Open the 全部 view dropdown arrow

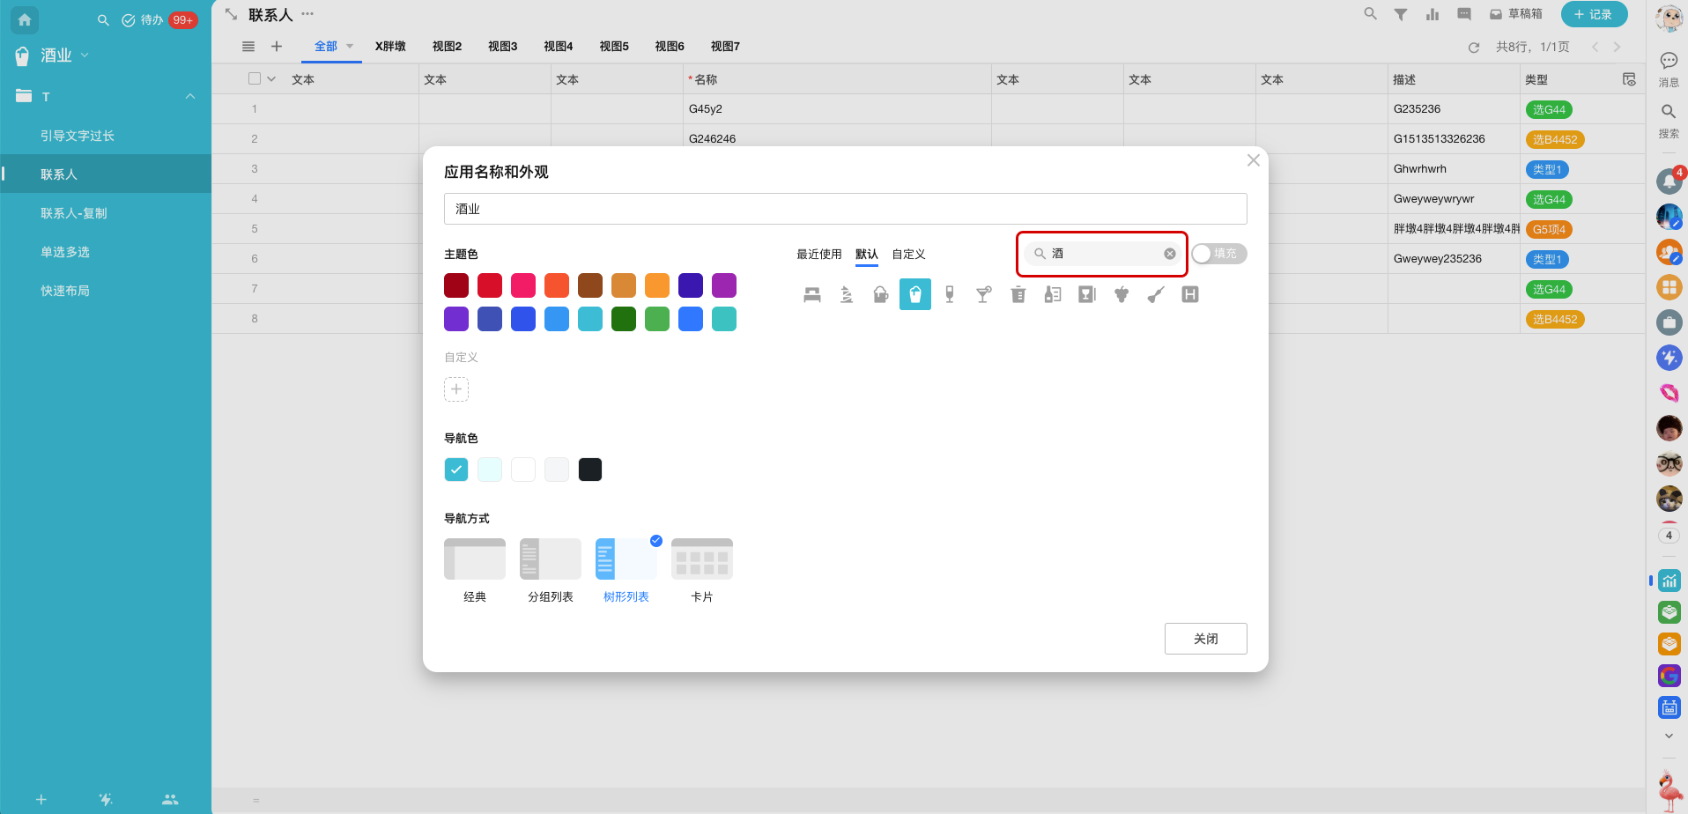(x=350, y=46)
